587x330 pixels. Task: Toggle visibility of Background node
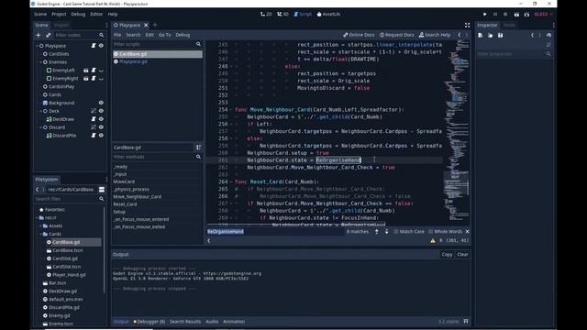(x=101, y=103)
